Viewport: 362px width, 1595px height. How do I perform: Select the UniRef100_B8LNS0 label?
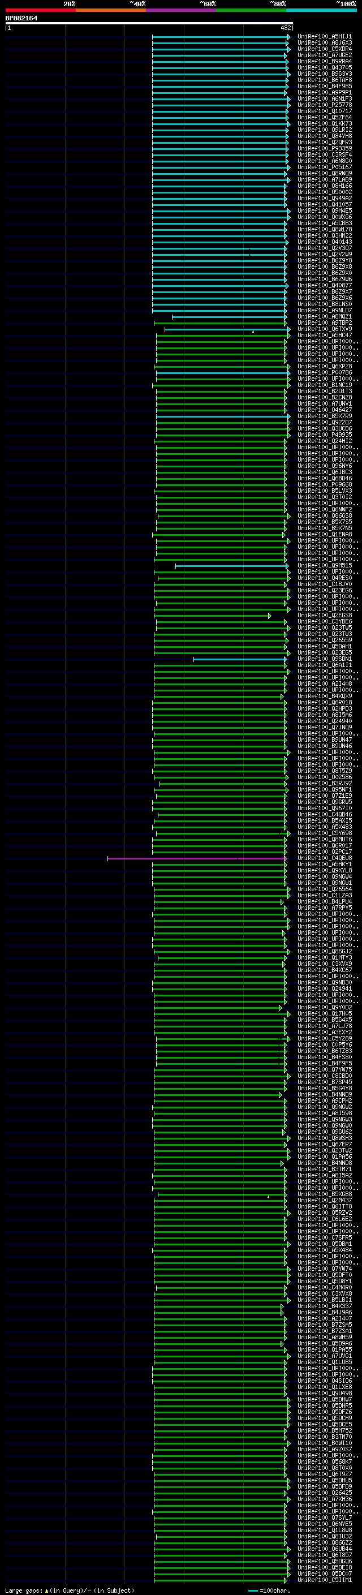324,304
